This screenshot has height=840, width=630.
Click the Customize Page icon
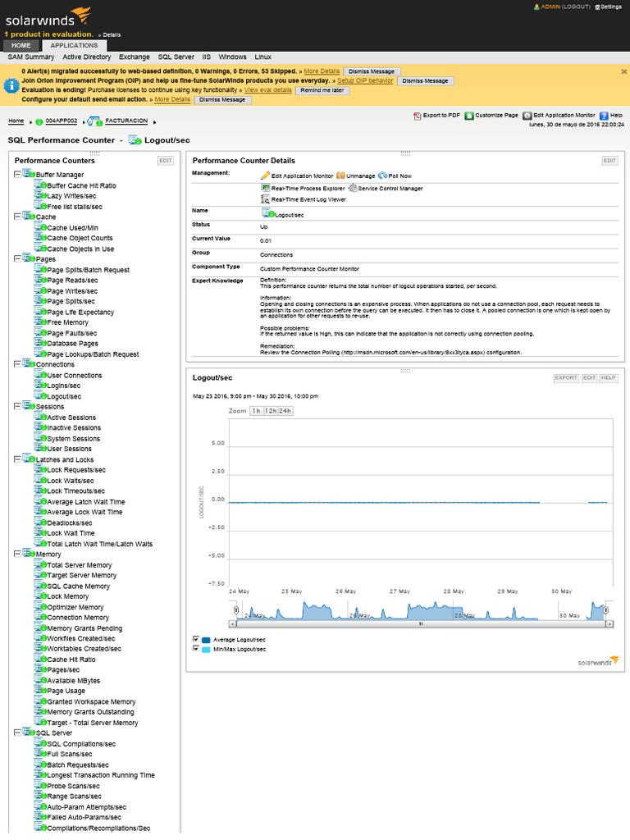click(x=469, y=116)
